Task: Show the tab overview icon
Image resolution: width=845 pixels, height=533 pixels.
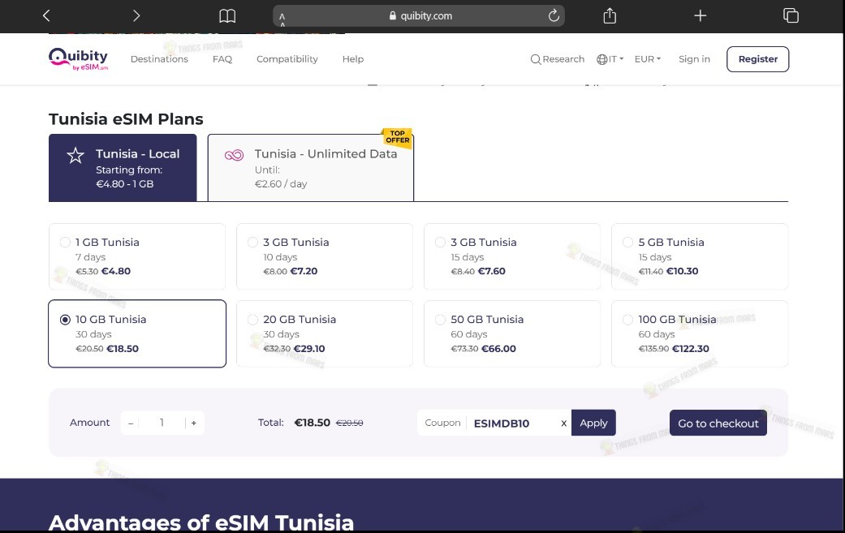Action: pyautogui.click(x=791, y=15)
